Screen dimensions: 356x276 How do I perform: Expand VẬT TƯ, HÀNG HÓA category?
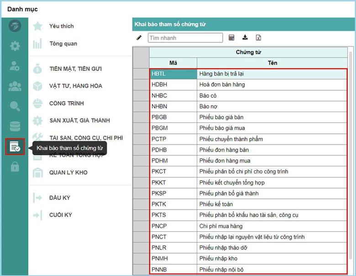pyautogui.click(x=75, y=86)
